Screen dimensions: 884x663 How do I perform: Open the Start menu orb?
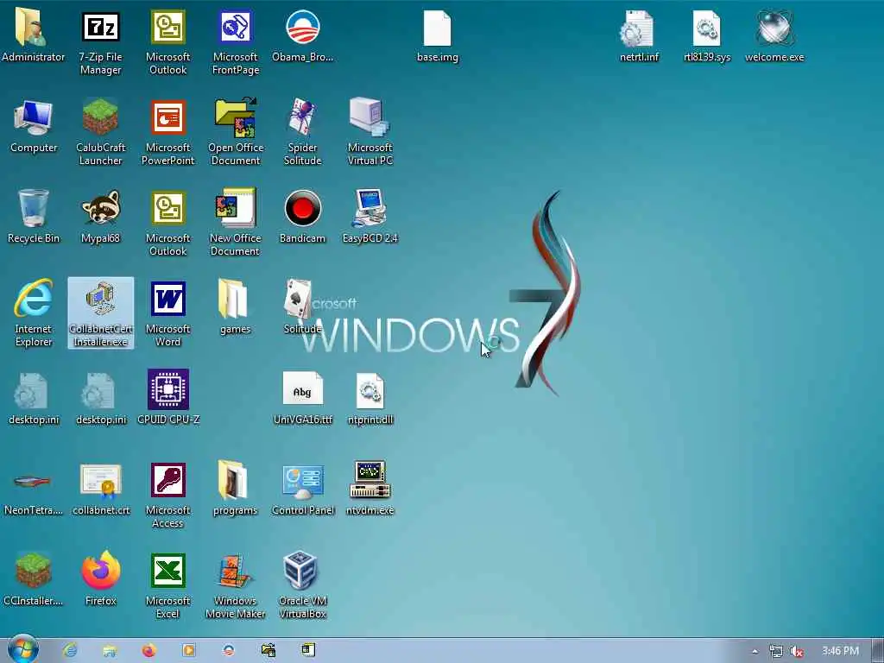pos(23,649)
